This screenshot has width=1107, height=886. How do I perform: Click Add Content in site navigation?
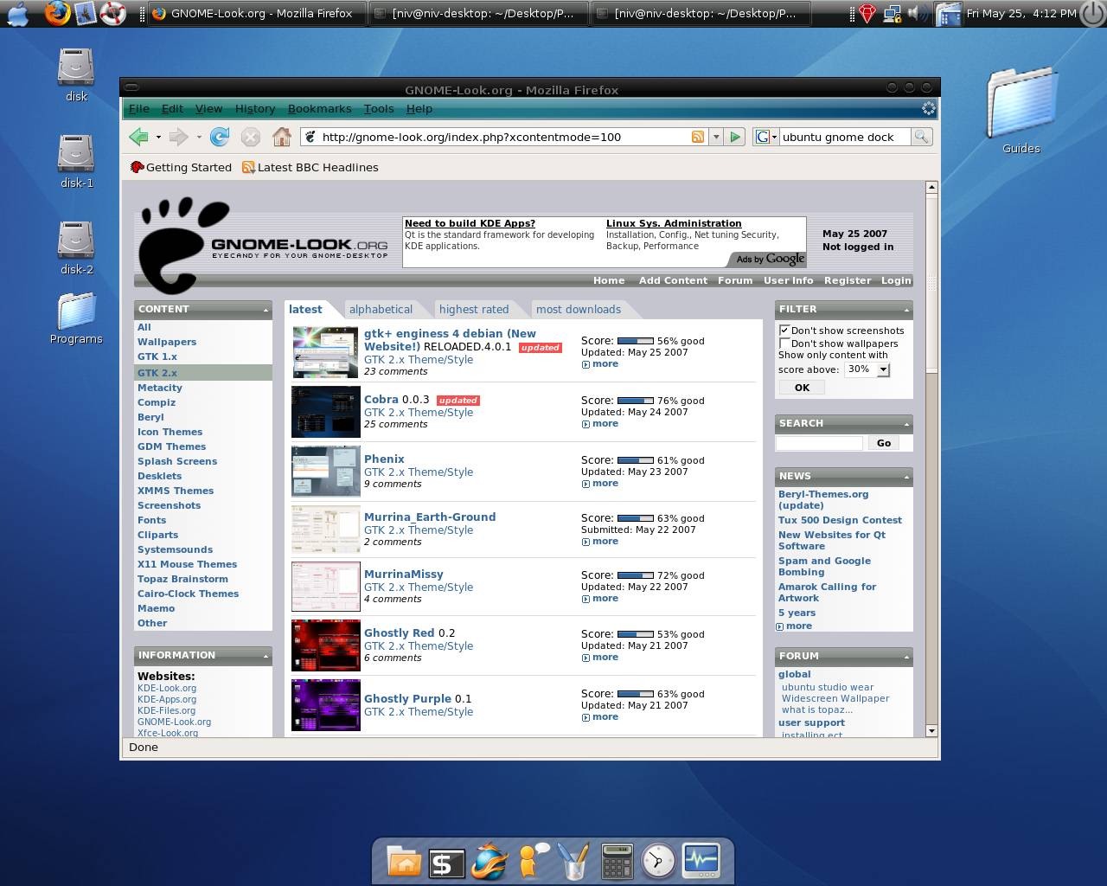[x=673, y=280]
